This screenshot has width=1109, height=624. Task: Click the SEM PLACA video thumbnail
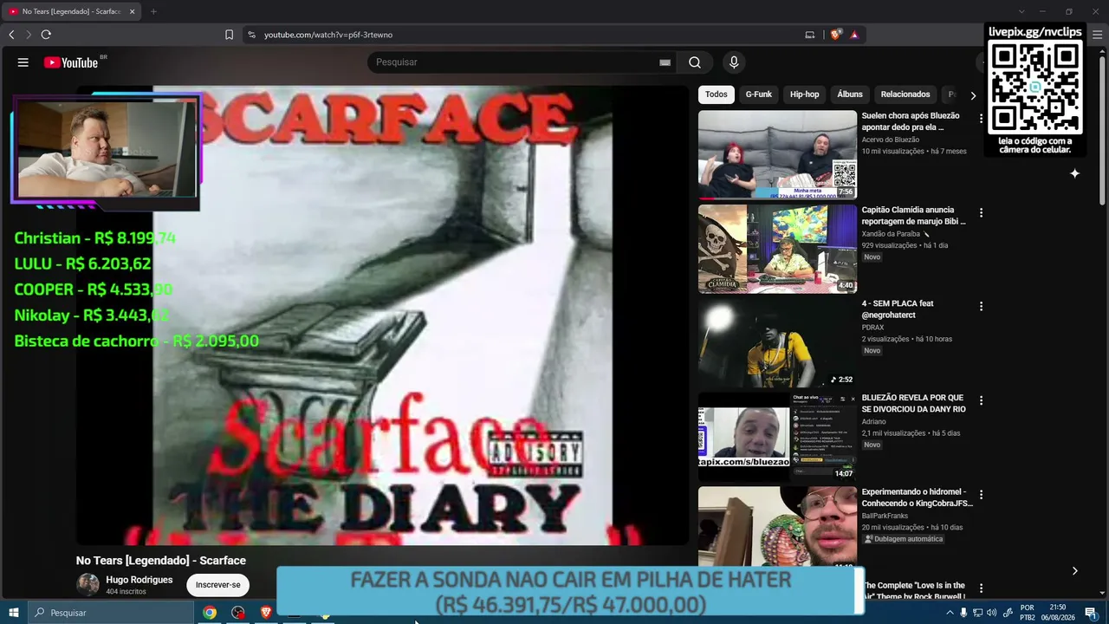coord(777,343)
